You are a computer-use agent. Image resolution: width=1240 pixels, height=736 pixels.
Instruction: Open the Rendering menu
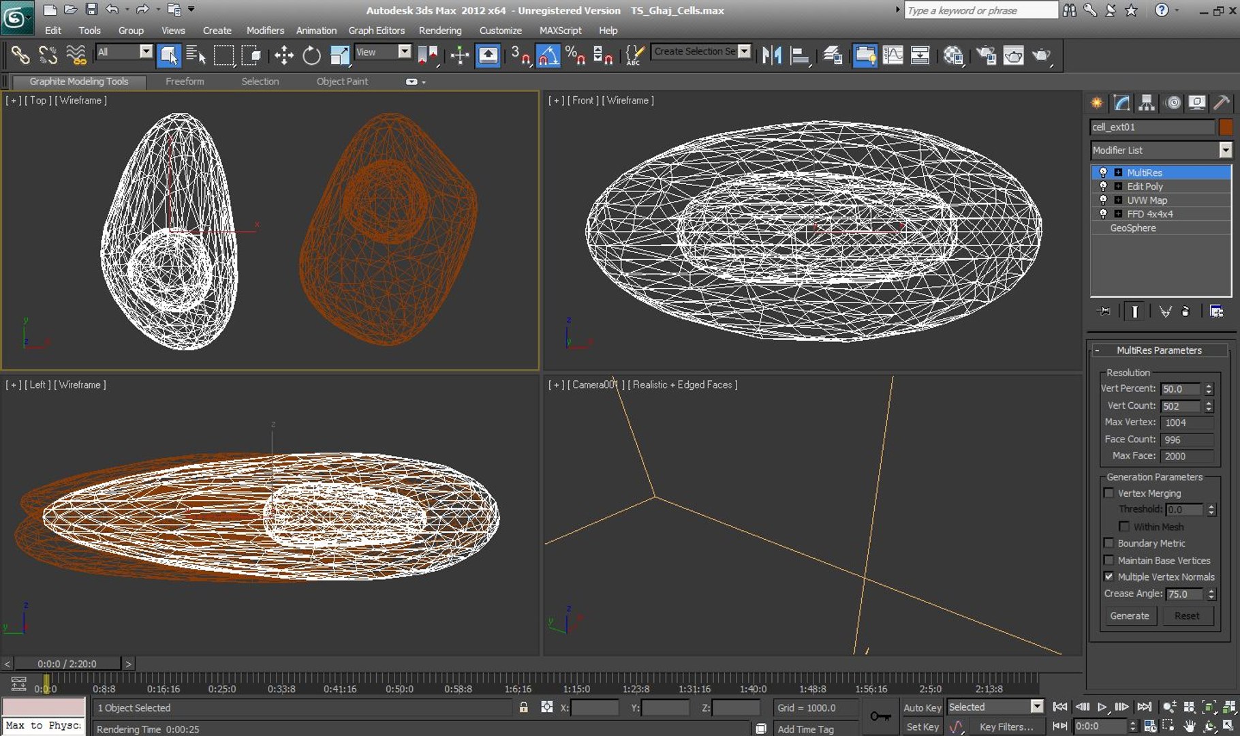click(x=440, y=31)
